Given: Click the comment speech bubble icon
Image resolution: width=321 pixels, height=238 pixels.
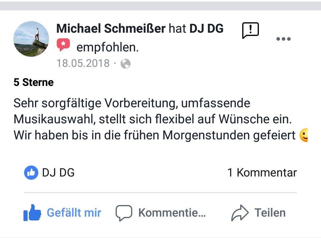Looking at the screenshot, I should click(124, 213).
